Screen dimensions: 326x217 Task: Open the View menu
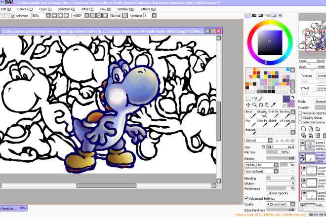(105, 9)
